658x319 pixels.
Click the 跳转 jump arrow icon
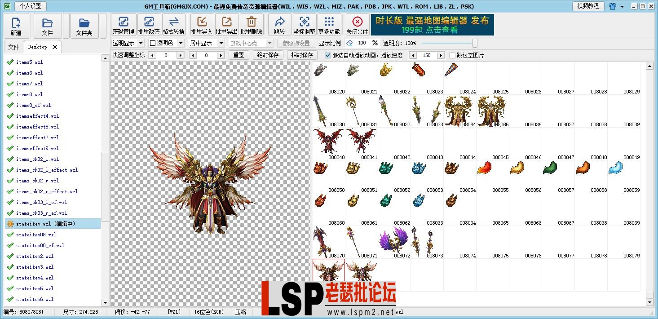click(279, 25)
